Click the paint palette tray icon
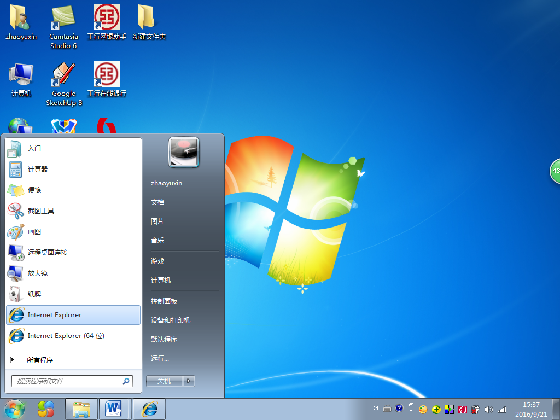560x420 pixels. pos(423,409)
